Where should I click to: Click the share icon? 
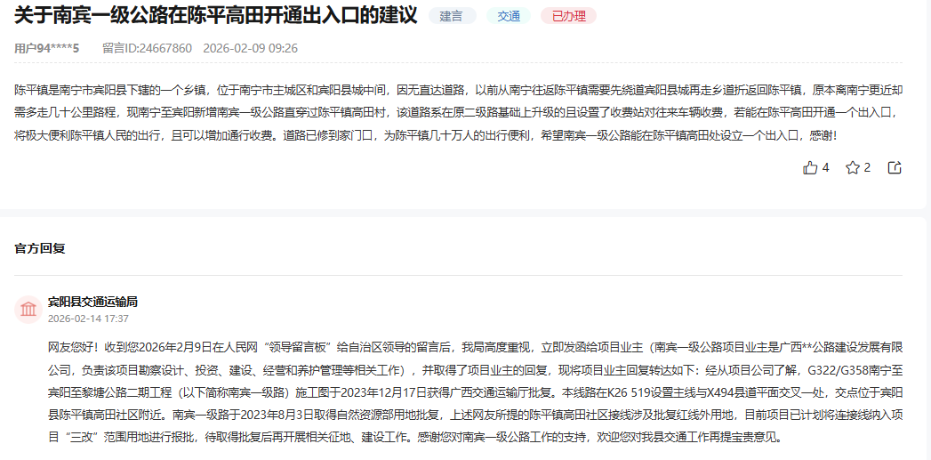[x=895, y=167]
